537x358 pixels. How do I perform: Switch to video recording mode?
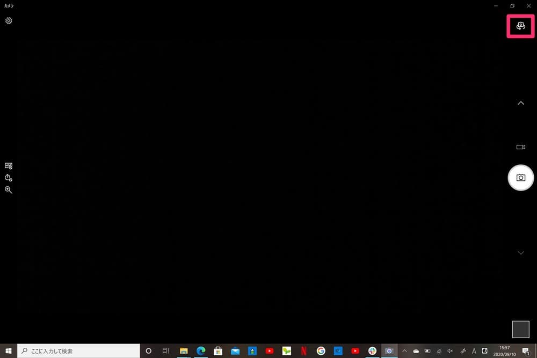click(520, 147)
